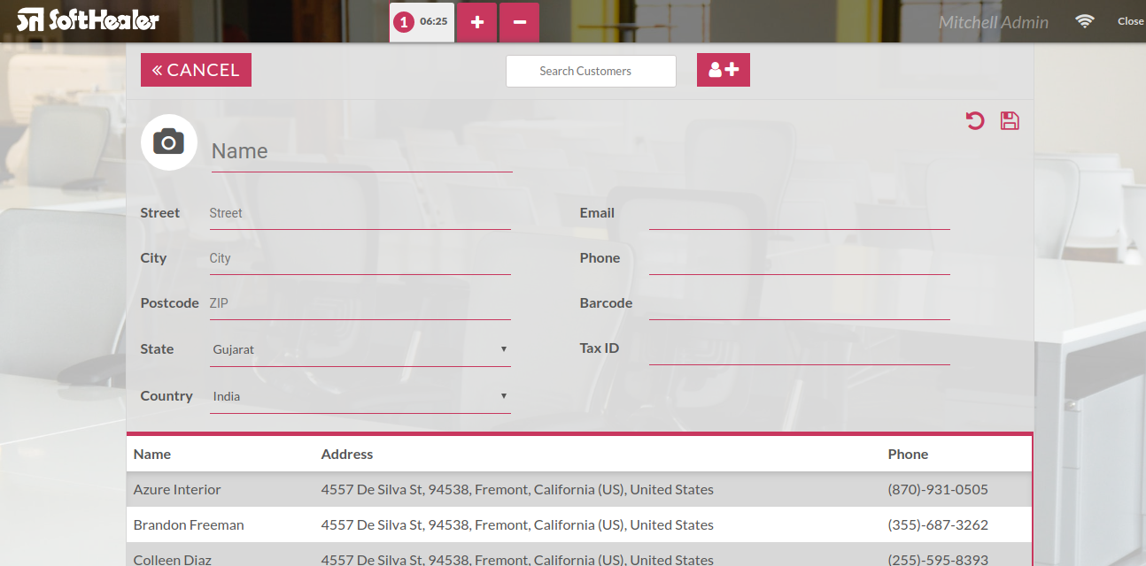Screen dimensions: 1146x566
Task: Click the save customer floppy icon
Action: click(x=1010, y=121)
